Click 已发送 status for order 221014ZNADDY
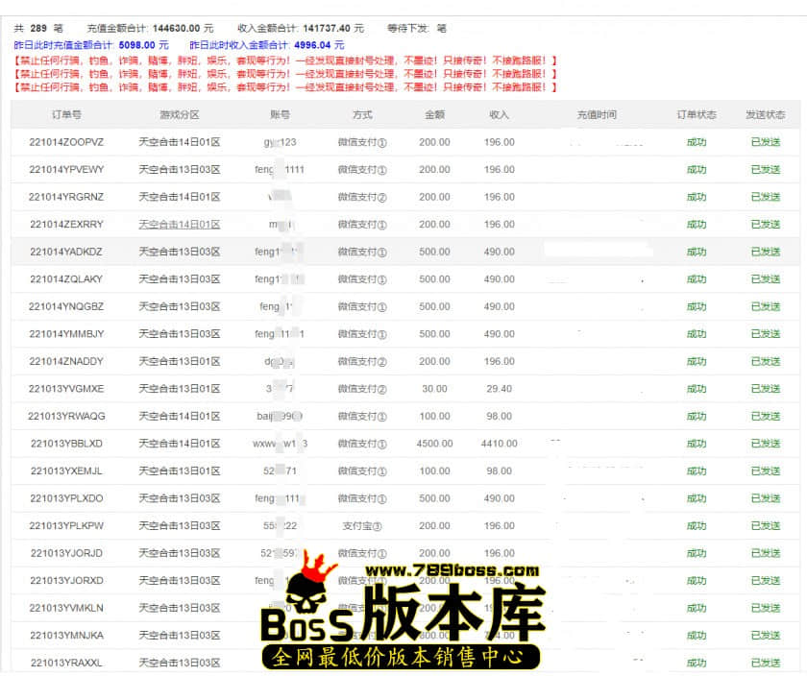This screenshot has height=676, width=807. pyautogui.click(x=765, y=361)
